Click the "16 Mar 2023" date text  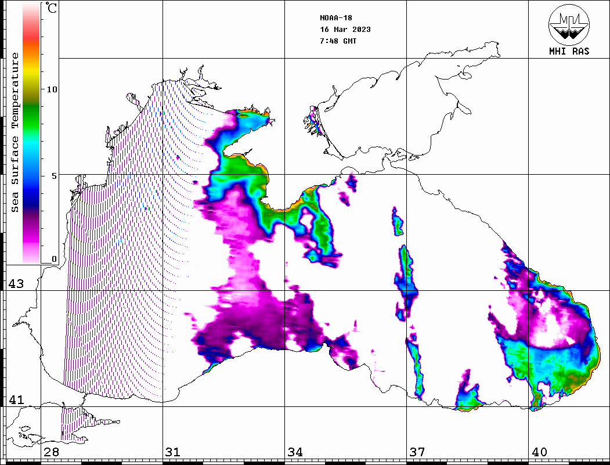(345, 30)
